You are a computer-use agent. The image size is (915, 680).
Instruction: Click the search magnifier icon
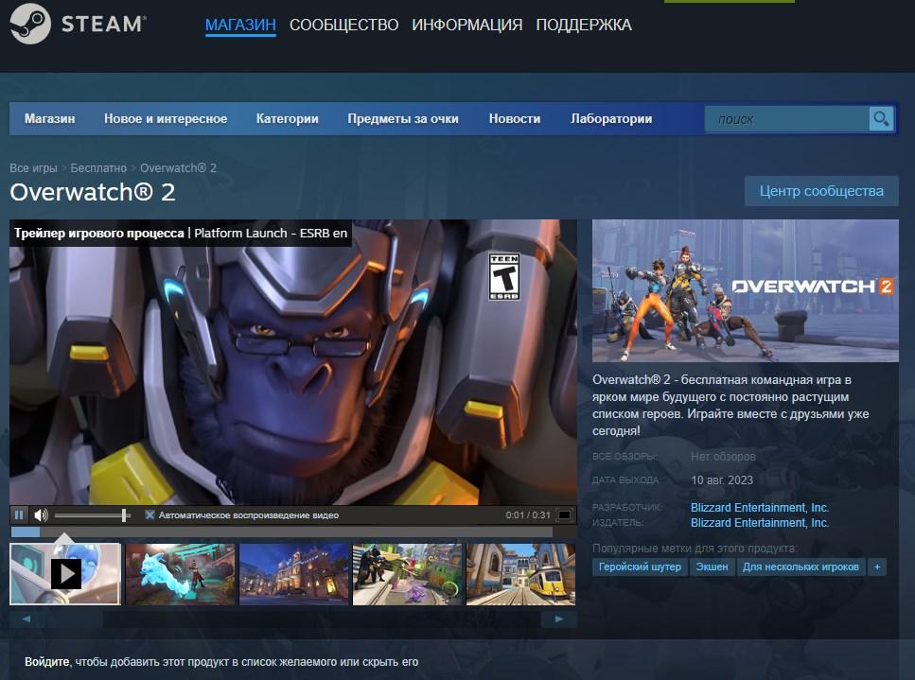881,119
